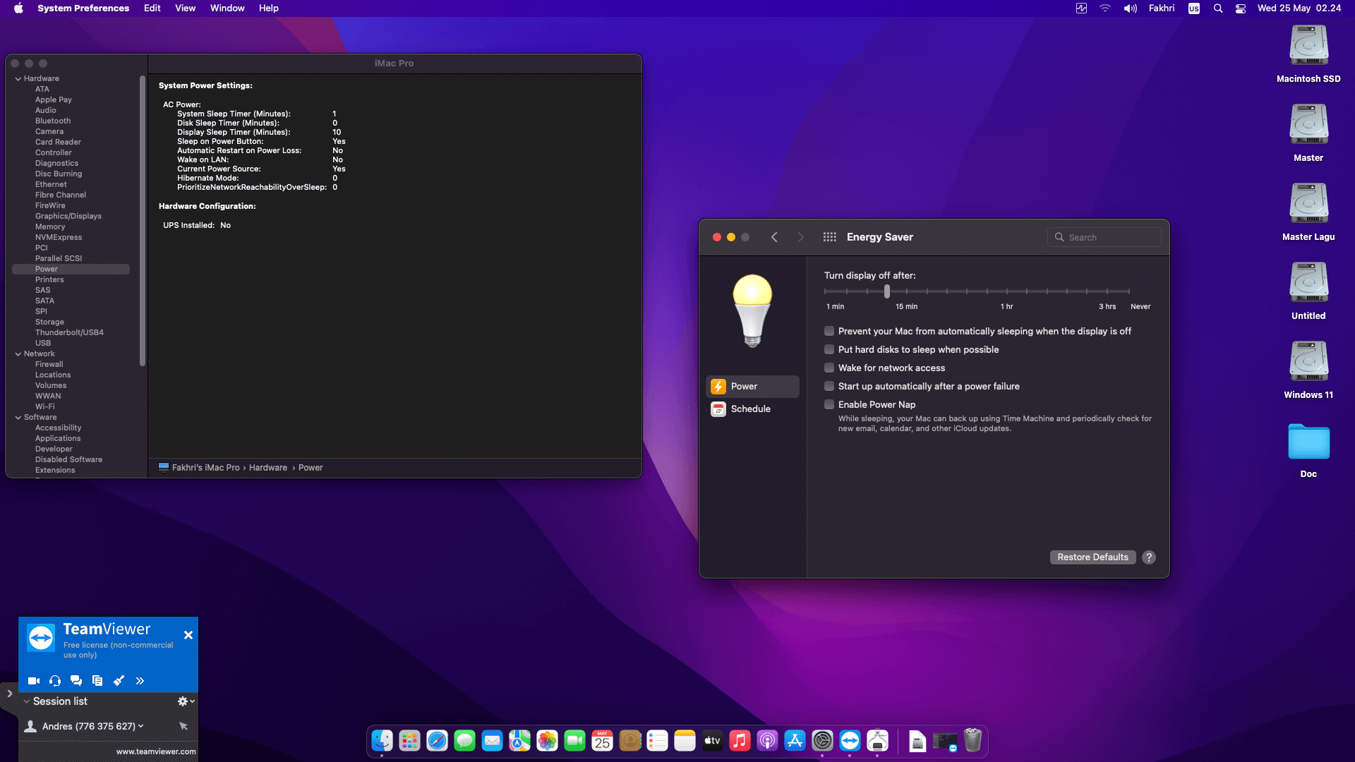Select the Windows 11 drive on desktop
The width and height of the screenshot is (1355, 762).
(x=1308, y=370)
